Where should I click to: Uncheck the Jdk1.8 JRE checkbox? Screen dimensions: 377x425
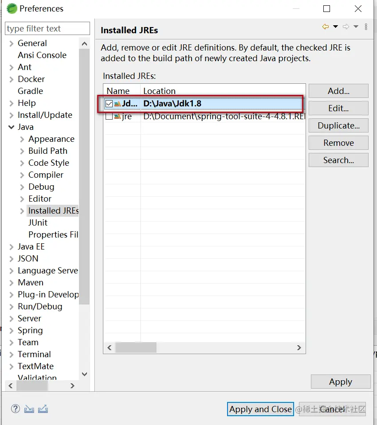click(x=109, y=104)
